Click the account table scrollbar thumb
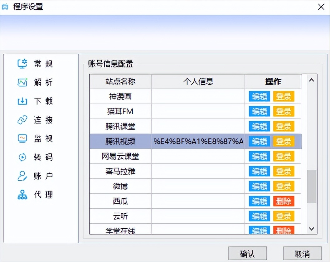330x262 pixels. 312,187
